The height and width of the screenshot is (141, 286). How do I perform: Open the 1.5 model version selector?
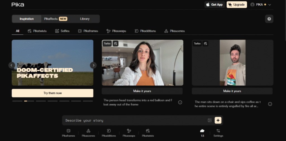coord(202,133)
